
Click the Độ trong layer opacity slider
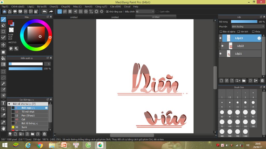244,22
